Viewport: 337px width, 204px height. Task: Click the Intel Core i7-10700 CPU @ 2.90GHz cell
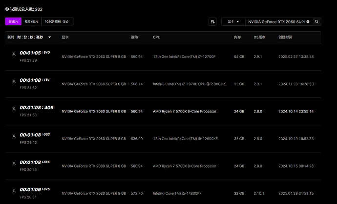point(189,84)
